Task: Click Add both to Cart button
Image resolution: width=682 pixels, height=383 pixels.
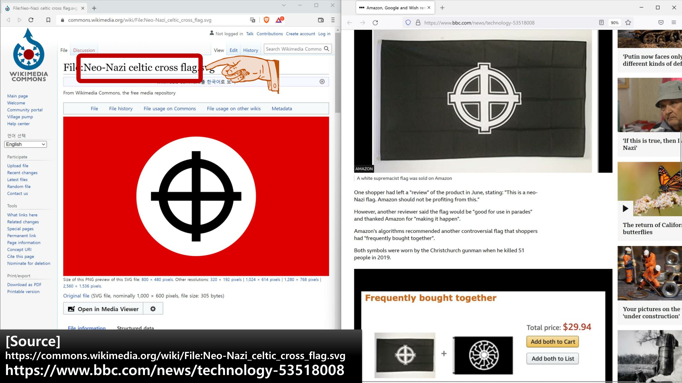Action: [x=552, y=342]
